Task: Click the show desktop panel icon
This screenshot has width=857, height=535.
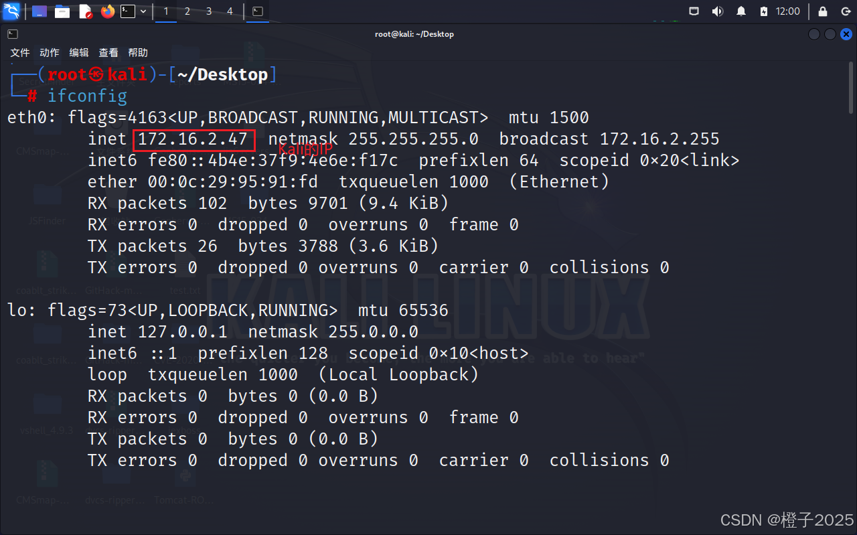Action: 40,11
